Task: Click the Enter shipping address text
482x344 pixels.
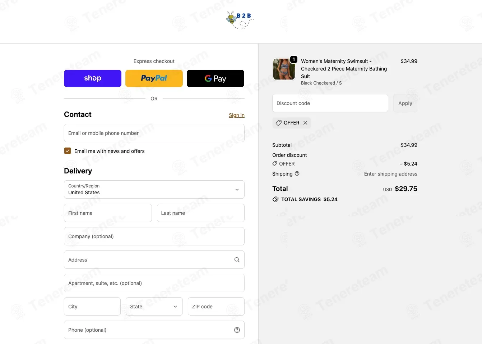Action: (x=391, y=174)
